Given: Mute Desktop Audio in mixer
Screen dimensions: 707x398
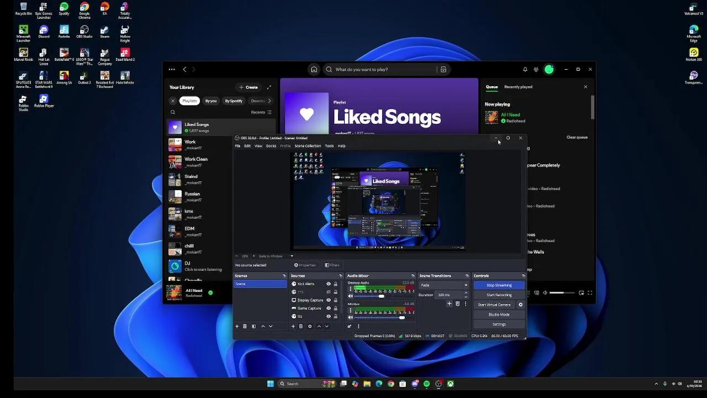Looking at the screenshot, I should point(350,296).
